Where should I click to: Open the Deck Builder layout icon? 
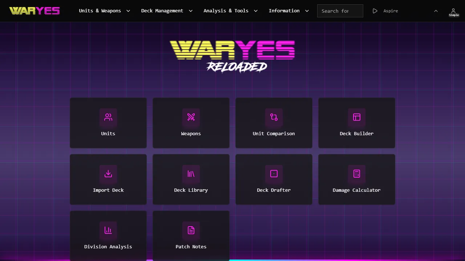(x=357, y=117)
